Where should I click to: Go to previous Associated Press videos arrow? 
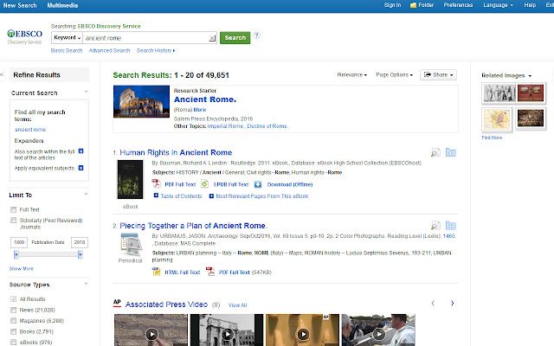(433, 303)
